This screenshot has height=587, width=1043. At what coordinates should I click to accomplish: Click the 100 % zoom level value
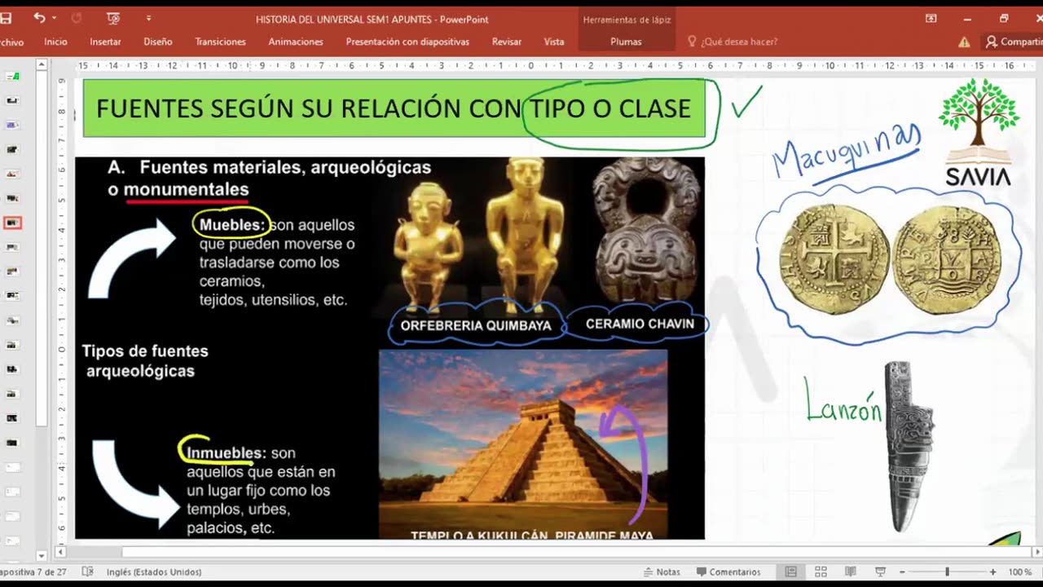[1020, 572]
